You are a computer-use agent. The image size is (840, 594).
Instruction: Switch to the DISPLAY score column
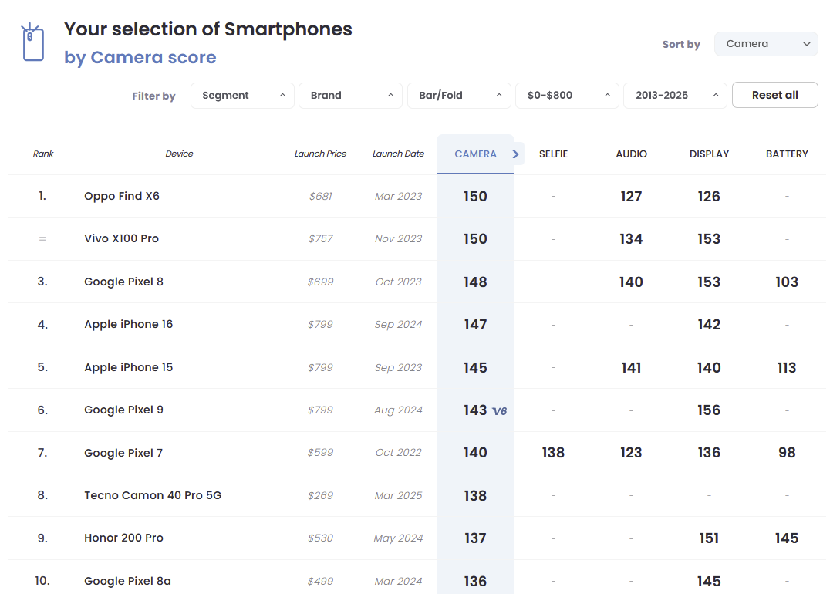(x=709, y=154)
